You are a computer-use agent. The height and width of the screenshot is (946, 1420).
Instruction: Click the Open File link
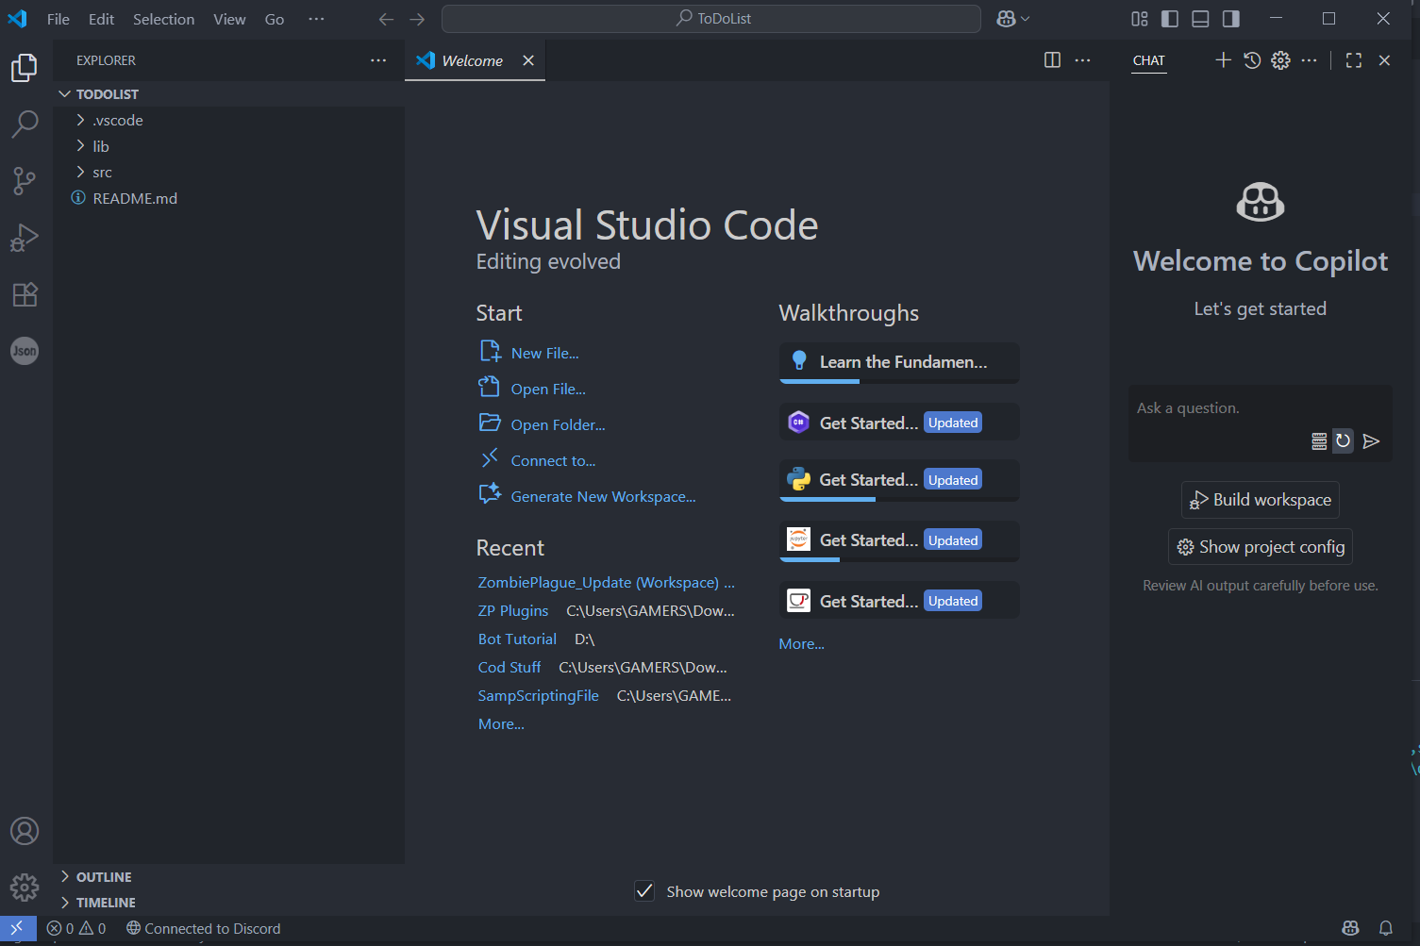pos(548,389)
